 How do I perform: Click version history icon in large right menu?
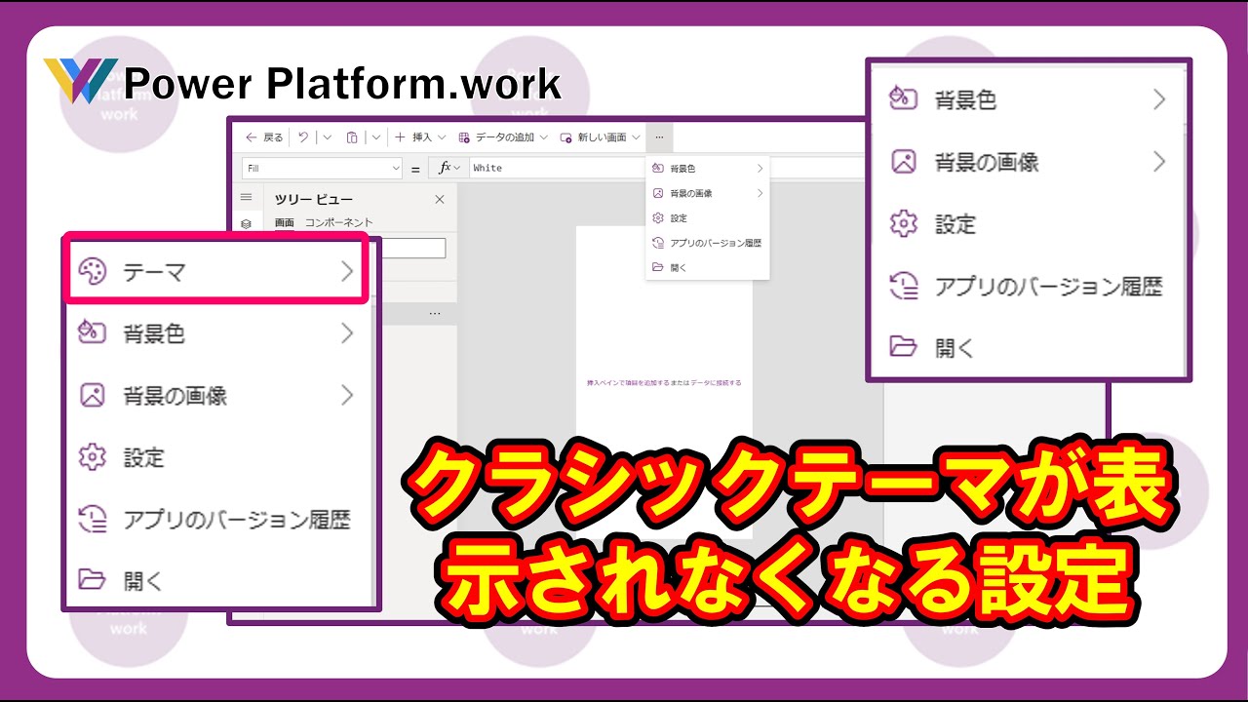[904, 286]
